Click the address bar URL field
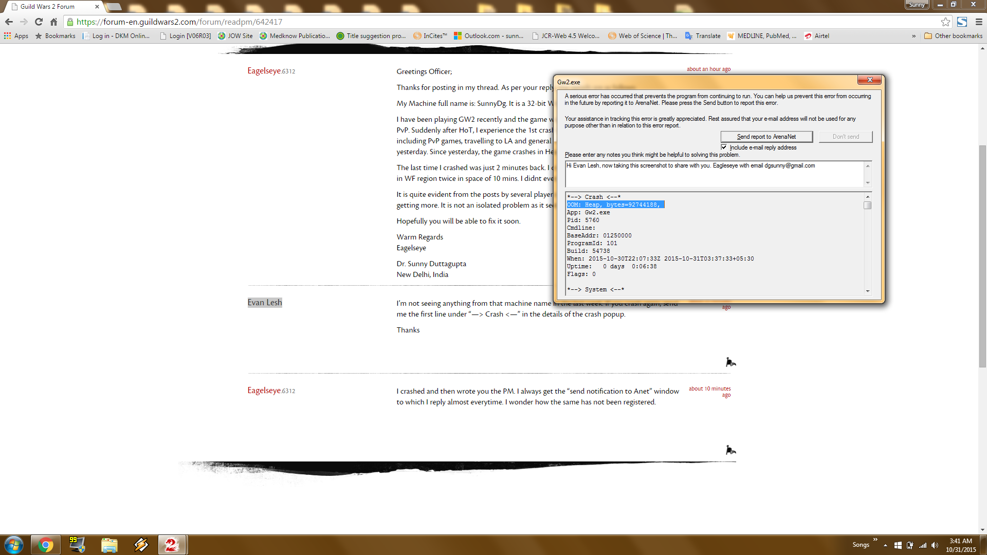 504,22
